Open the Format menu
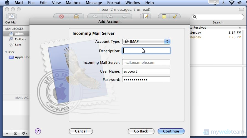Image resolution: width=247 pixels, height=138 pixels. click(x=114, y=3)
